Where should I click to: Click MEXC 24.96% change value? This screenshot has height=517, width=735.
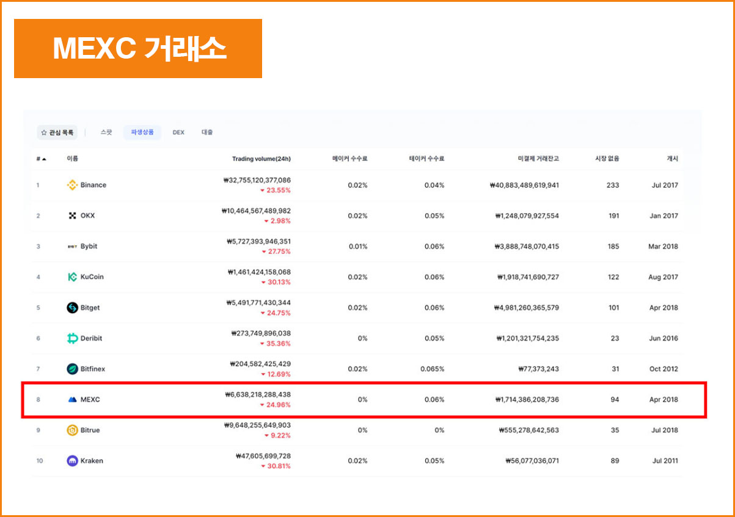click(x=276, y=405)
